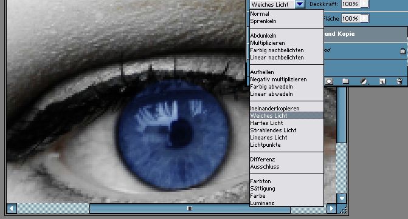This screenshot has height=219, width=408.
Task: Edit the Fläche 100% value field
Action: tap(351, 18)
